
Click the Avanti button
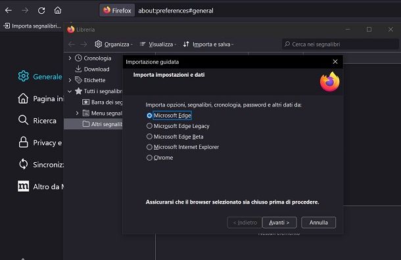[279, 223]
